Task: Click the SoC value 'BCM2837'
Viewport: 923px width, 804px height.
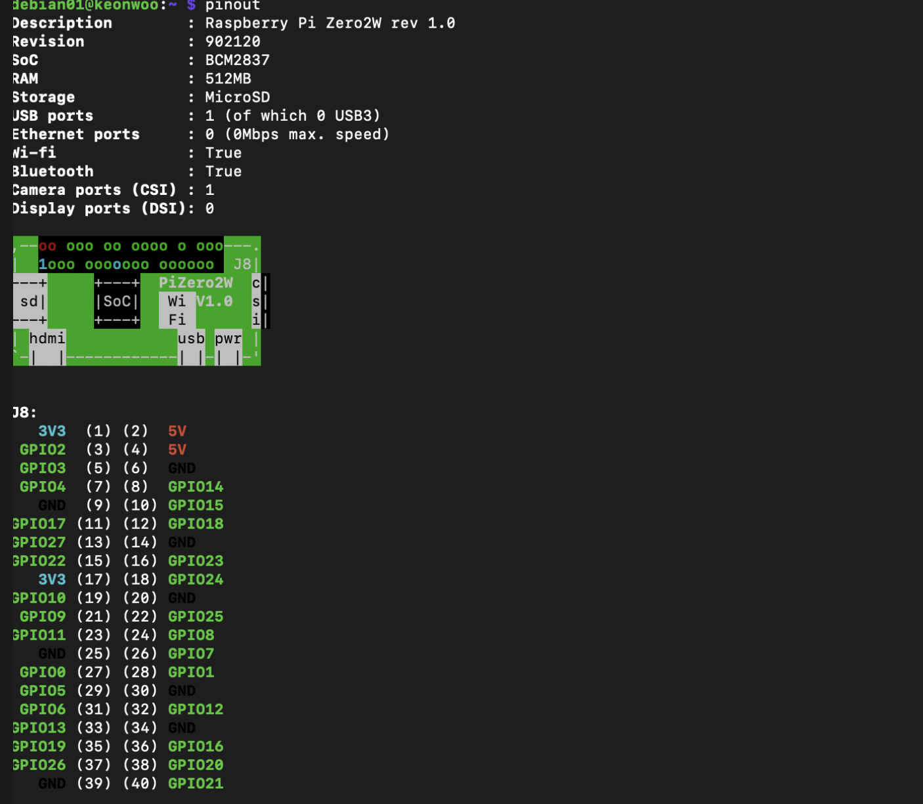Action: point(238,60)
